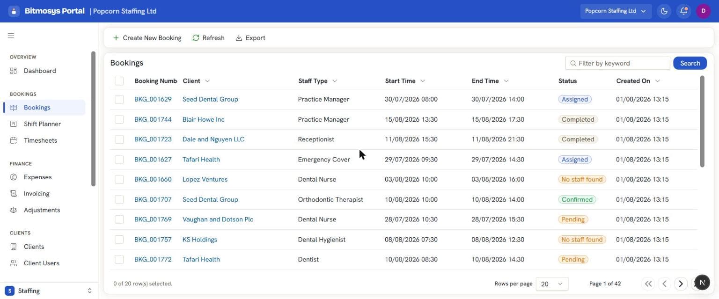The height and width of the screenshot is (299, 719).
Task: Click the Clients building icon
Action: 14,247
